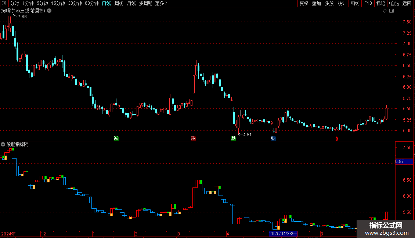Open the 统计 statistics button
This screenshot has height=238, width=415.
342,3
